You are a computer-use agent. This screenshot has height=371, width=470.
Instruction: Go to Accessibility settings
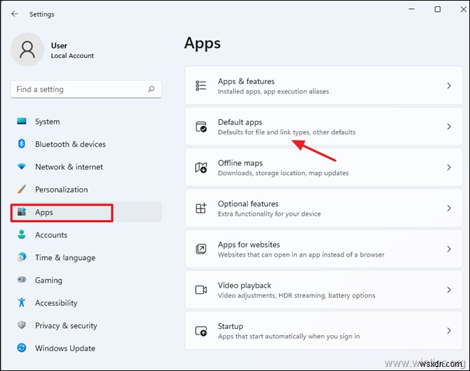coord(86,302)
